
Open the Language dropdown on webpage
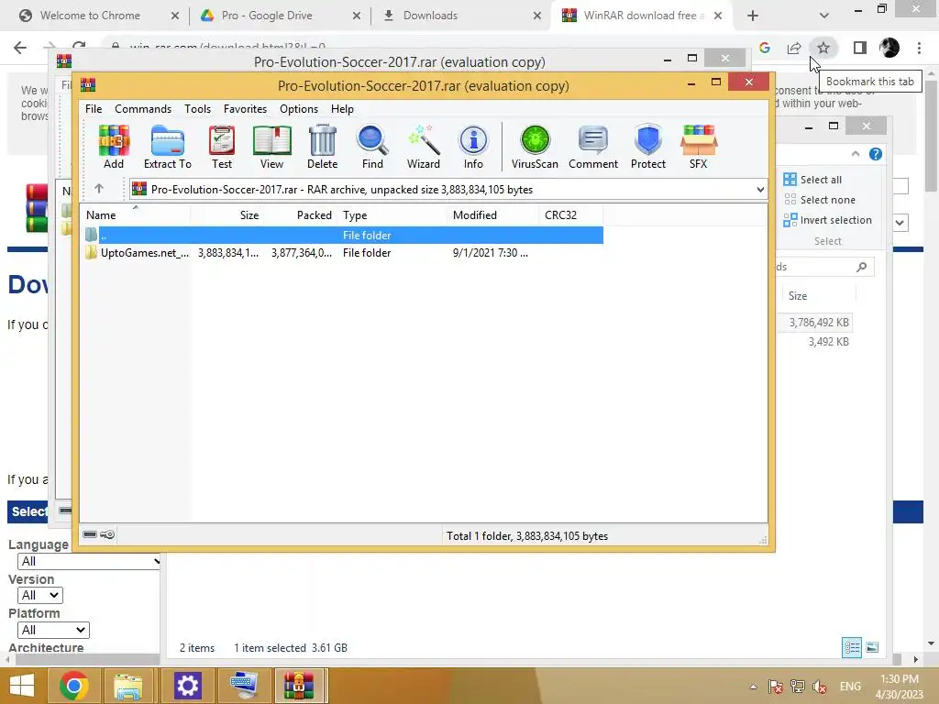click(x=89, y=562)
